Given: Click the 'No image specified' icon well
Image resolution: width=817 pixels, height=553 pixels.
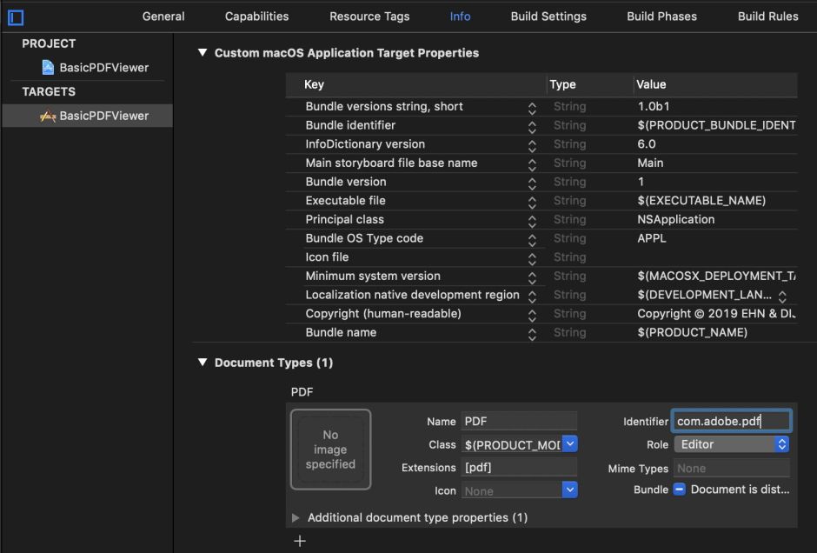Looking at the screenshot, I should tap(330, 450).
